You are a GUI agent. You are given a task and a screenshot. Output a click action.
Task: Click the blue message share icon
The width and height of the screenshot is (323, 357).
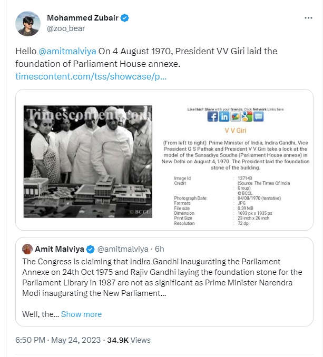click(x=258, y=117)
